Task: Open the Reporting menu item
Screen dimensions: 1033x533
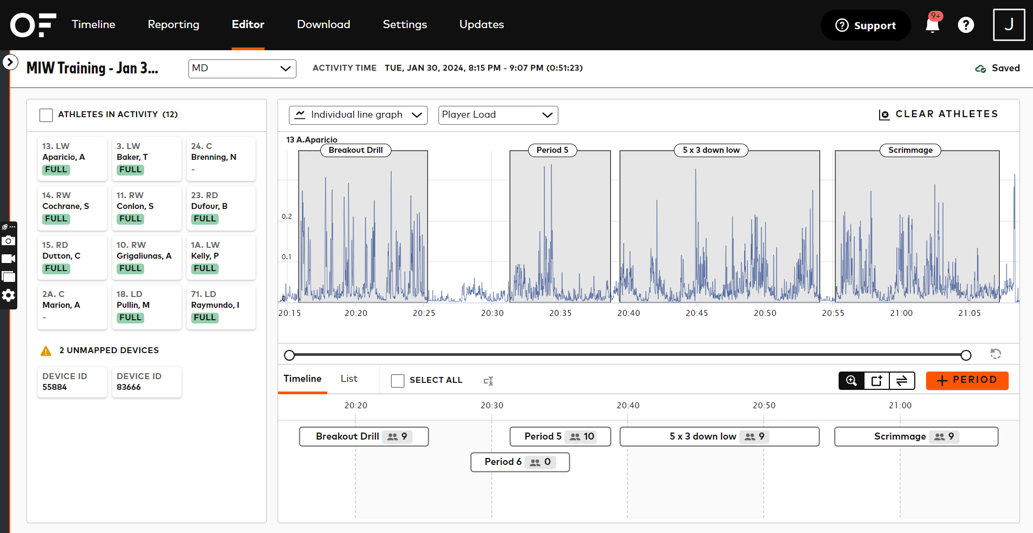Action: [173, 24]
